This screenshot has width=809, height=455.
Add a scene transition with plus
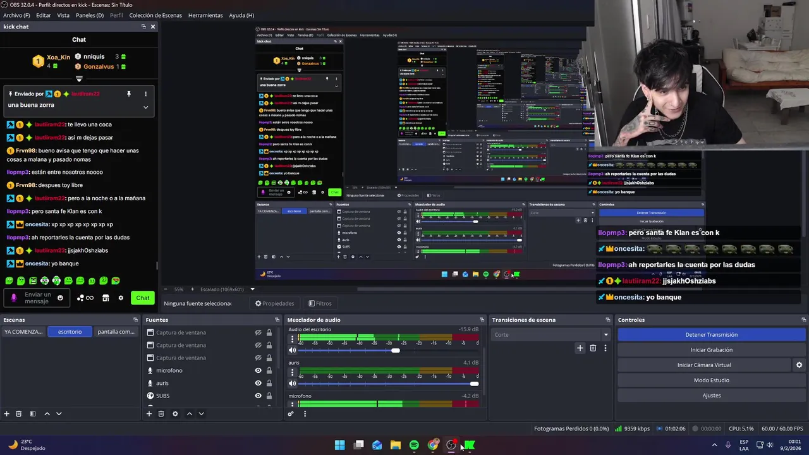(x=580, y=348)
